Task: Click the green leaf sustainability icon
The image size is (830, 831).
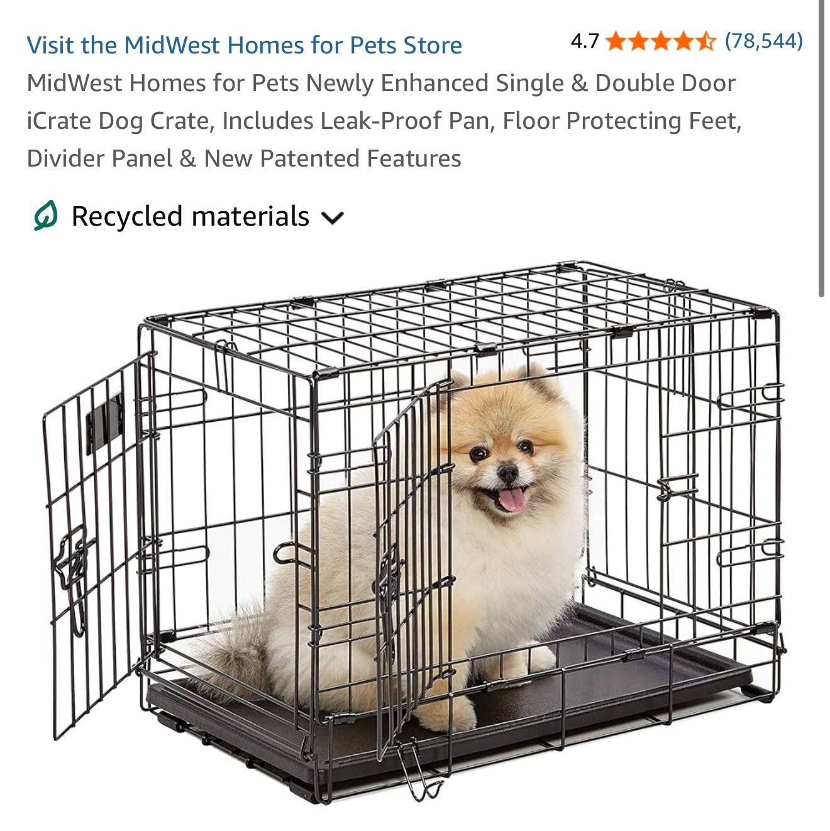Action: (45, 216)
